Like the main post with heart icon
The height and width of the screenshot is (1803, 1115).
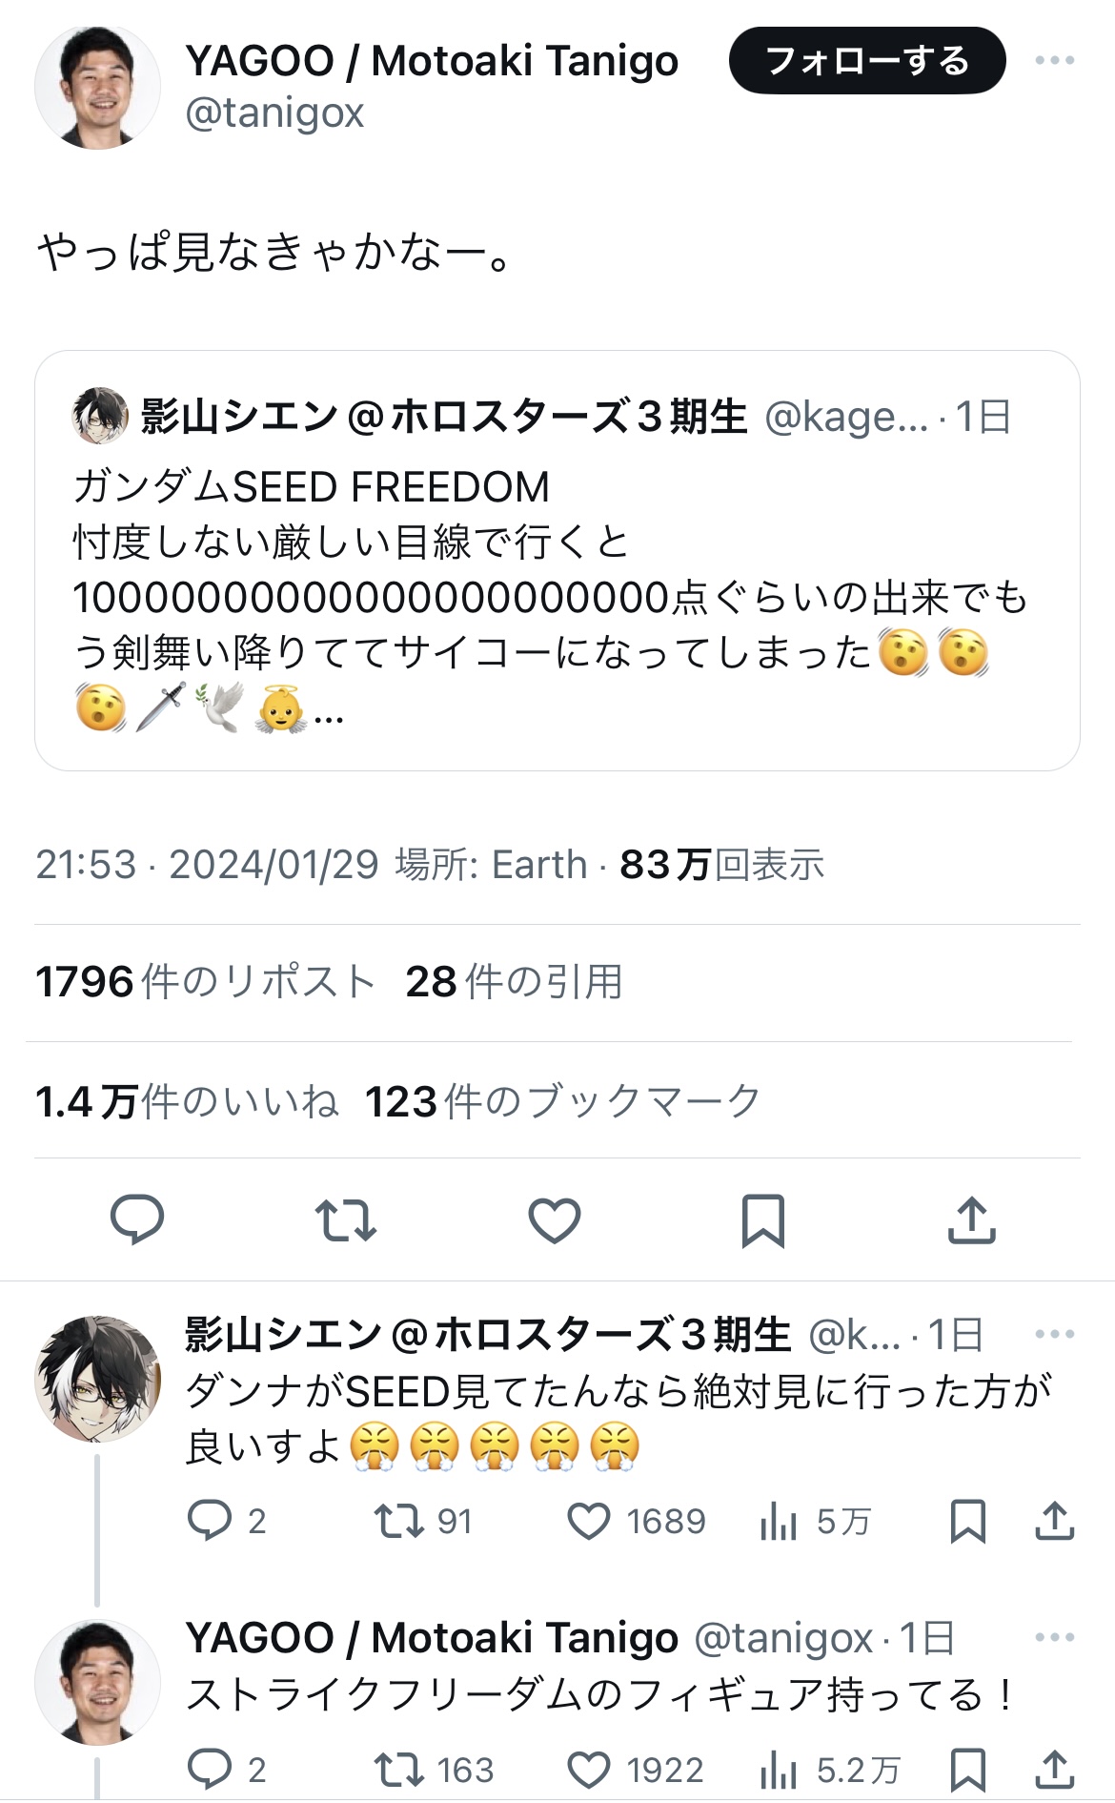pyautogui.click(x=555, y=1220)
